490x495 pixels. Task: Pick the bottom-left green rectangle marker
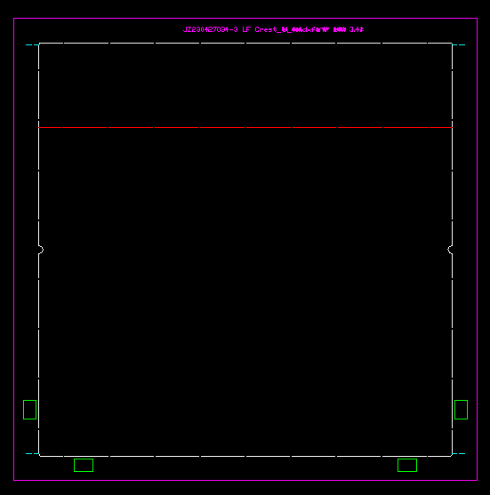pyautogui.click(x=84, y=465)
